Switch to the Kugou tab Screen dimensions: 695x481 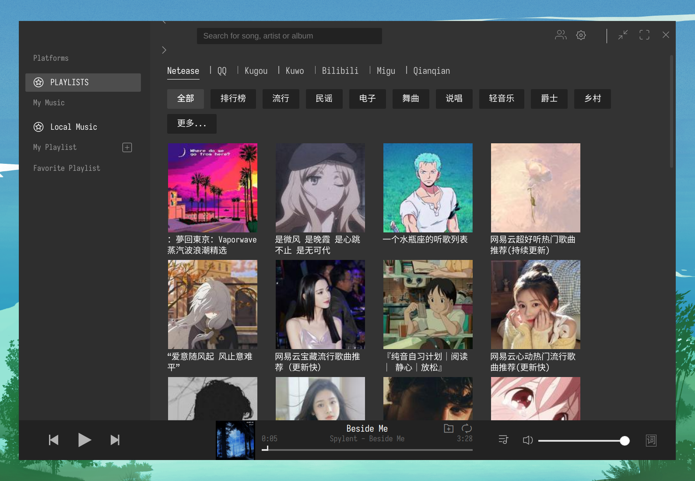pos(256,71)
